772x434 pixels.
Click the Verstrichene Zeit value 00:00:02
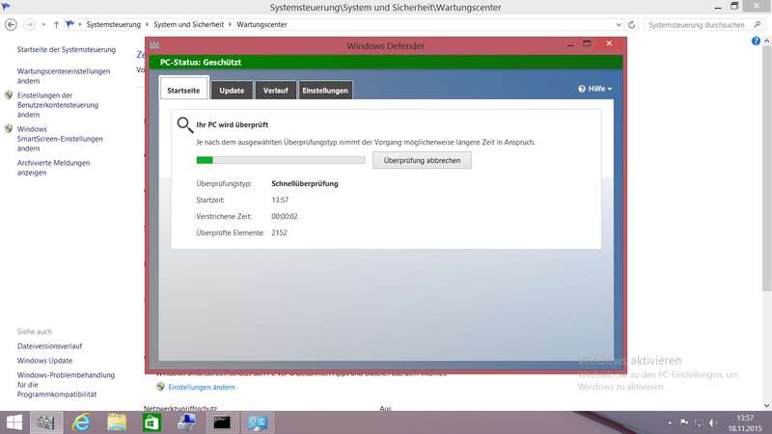[x=285, y=216]
